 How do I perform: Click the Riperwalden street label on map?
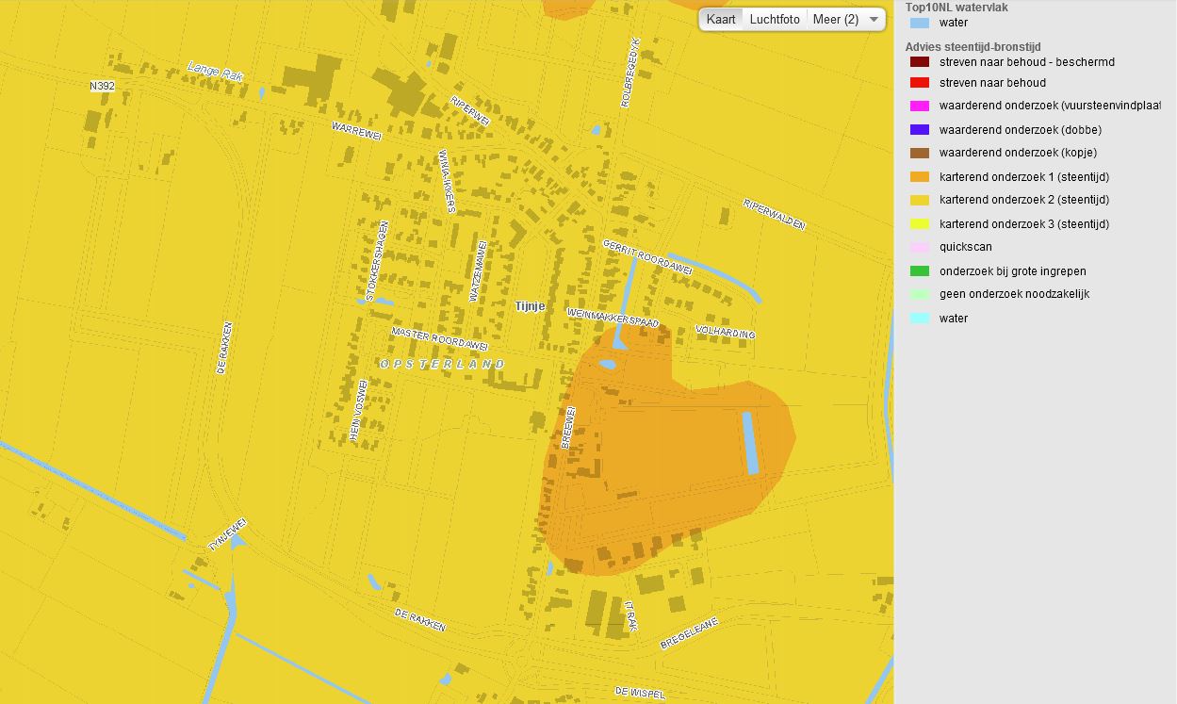coord(774,214)
